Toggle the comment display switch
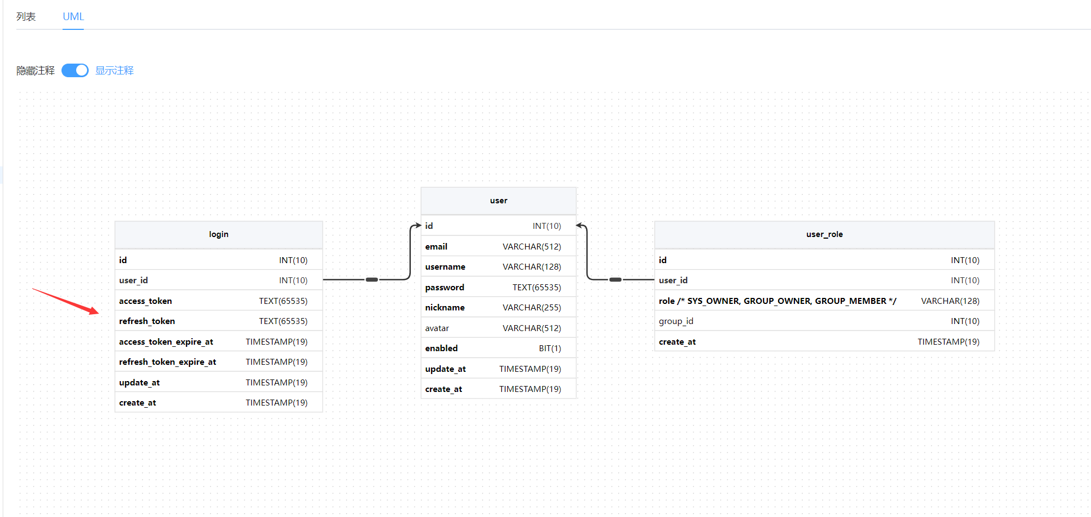This screenshot has width=1091, height=517. (x=75, y=71)
